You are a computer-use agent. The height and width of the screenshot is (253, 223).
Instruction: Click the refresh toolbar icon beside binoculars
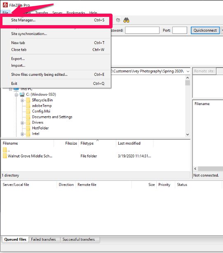click(118, 20)
